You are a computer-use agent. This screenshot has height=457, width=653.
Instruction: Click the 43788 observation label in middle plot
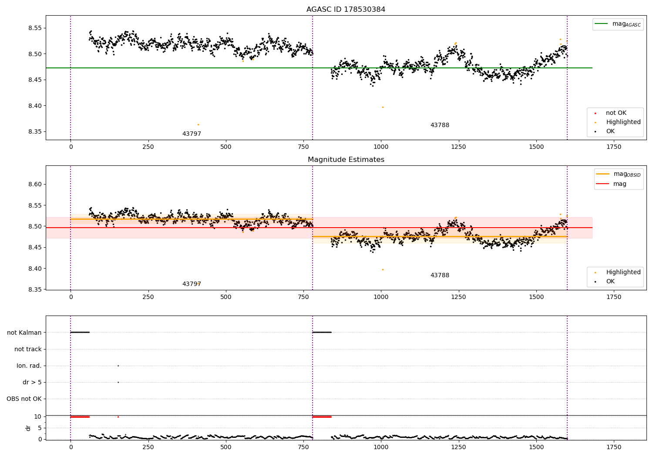[x=440, y=276]
